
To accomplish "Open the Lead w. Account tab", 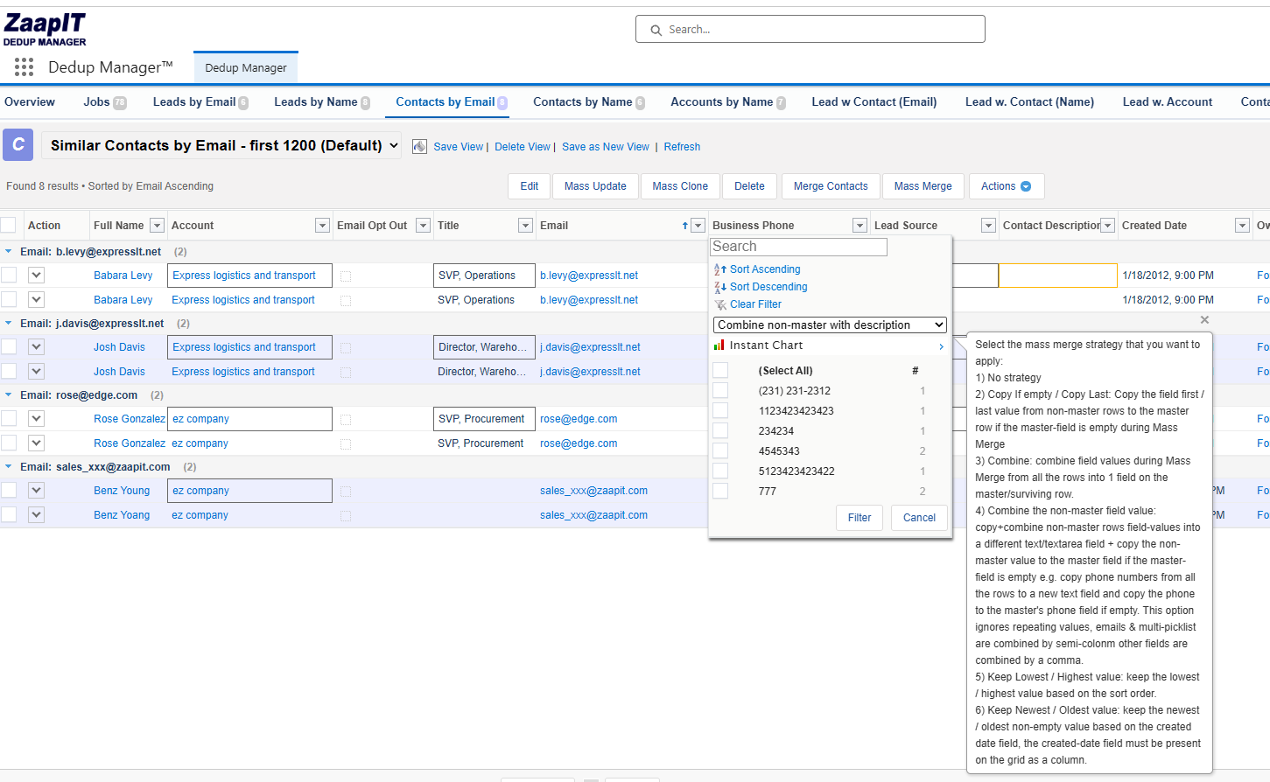I will (1168, 101).
